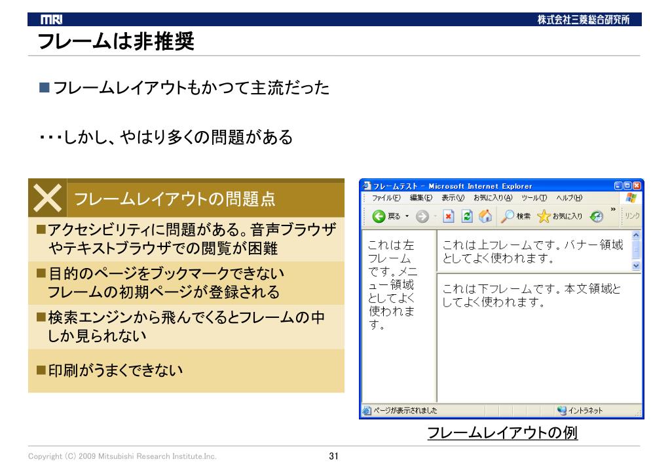Click the bottom frame text これは下フレームです
670x464 pixels.
pos(532,295)
